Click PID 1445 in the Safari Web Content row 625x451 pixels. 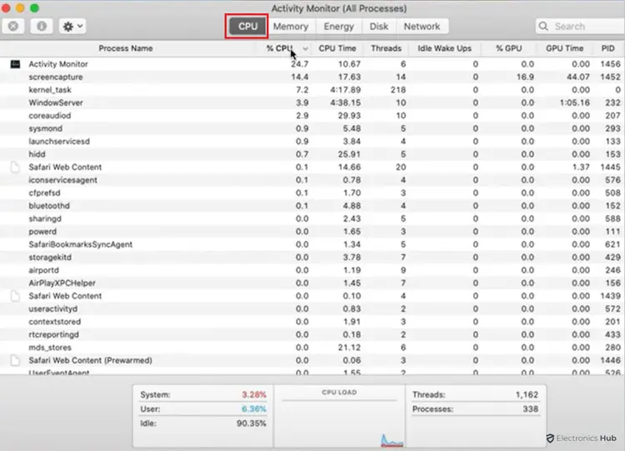point(610,167)
